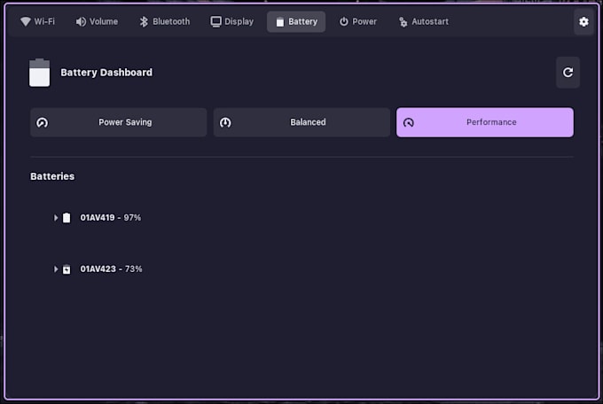Screen dimensions: 603x404
Task: Click the Balanced gauge icon
Action: click(225, 122)
